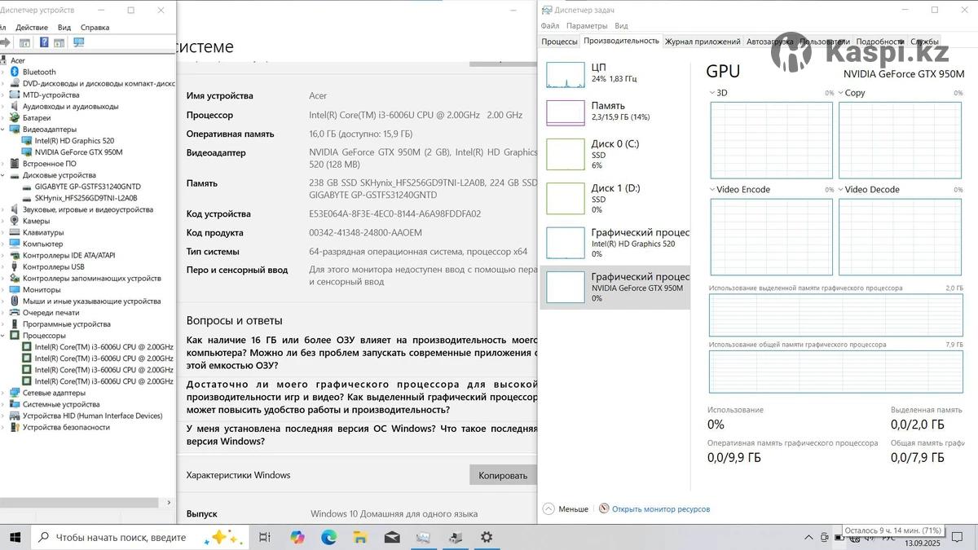Open File Explorer from the taskbar

(x=359, y=537)
